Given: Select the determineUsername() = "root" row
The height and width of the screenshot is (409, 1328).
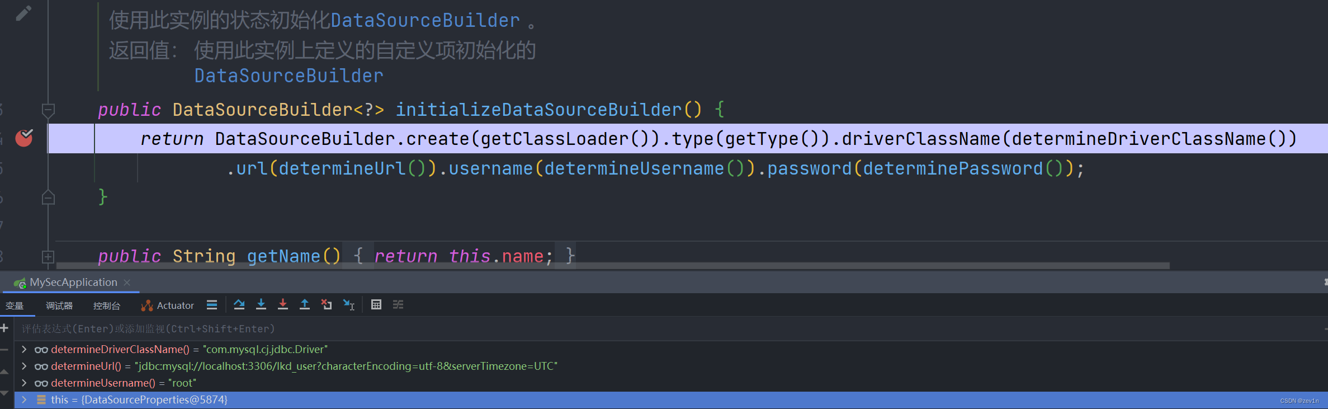Looking at the screenshot, I should 671,383.
